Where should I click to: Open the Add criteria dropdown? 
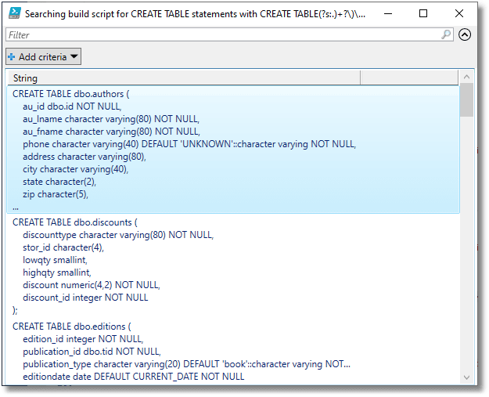pos(43,56)
